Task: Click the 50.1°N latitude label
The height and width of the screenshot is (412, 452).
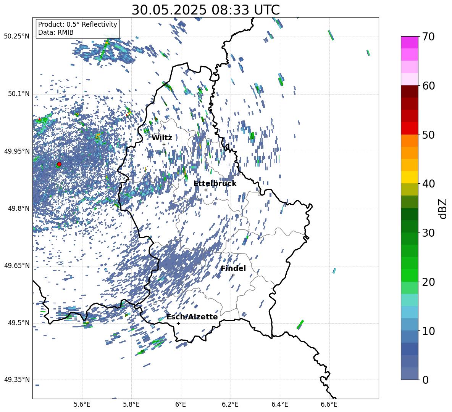Action: point(19,94)
